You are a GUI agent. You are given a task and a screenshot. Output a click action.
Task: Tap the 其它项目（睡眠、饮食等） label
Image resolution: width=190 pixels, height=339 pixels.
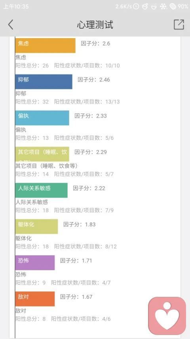coord(46,166)
